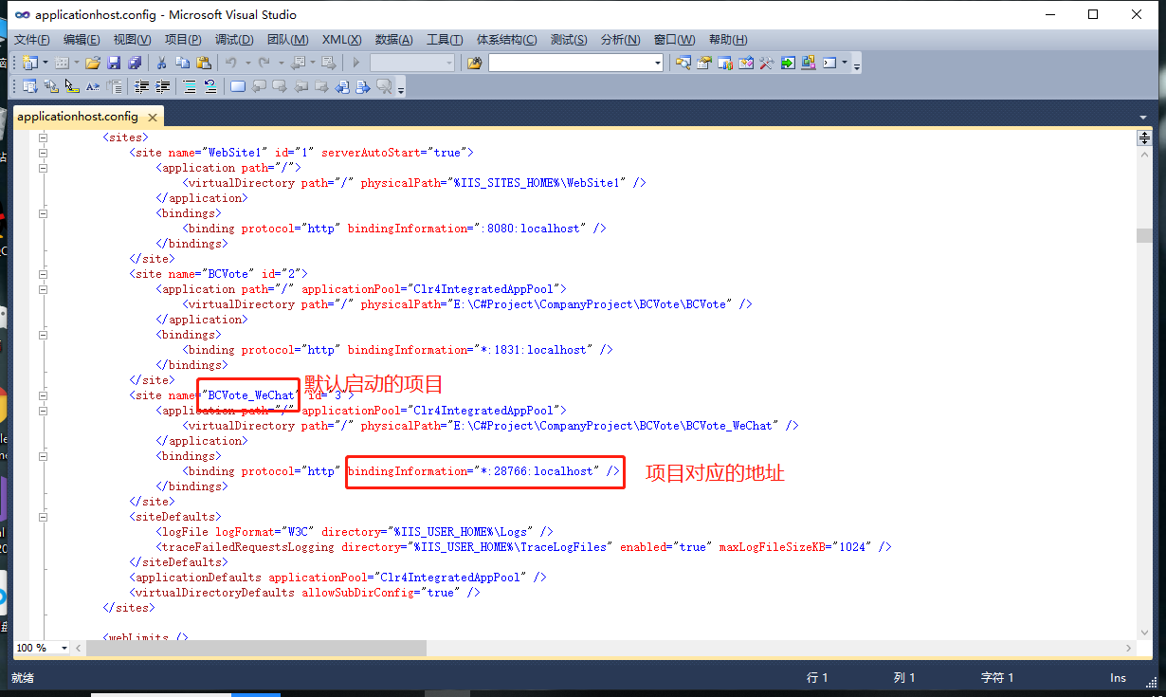Image resolution: width=1166 pixels, height=697 pixels.
Task: Click the maxLogFileSizeKB="1024" text
Action: (794, 547)
